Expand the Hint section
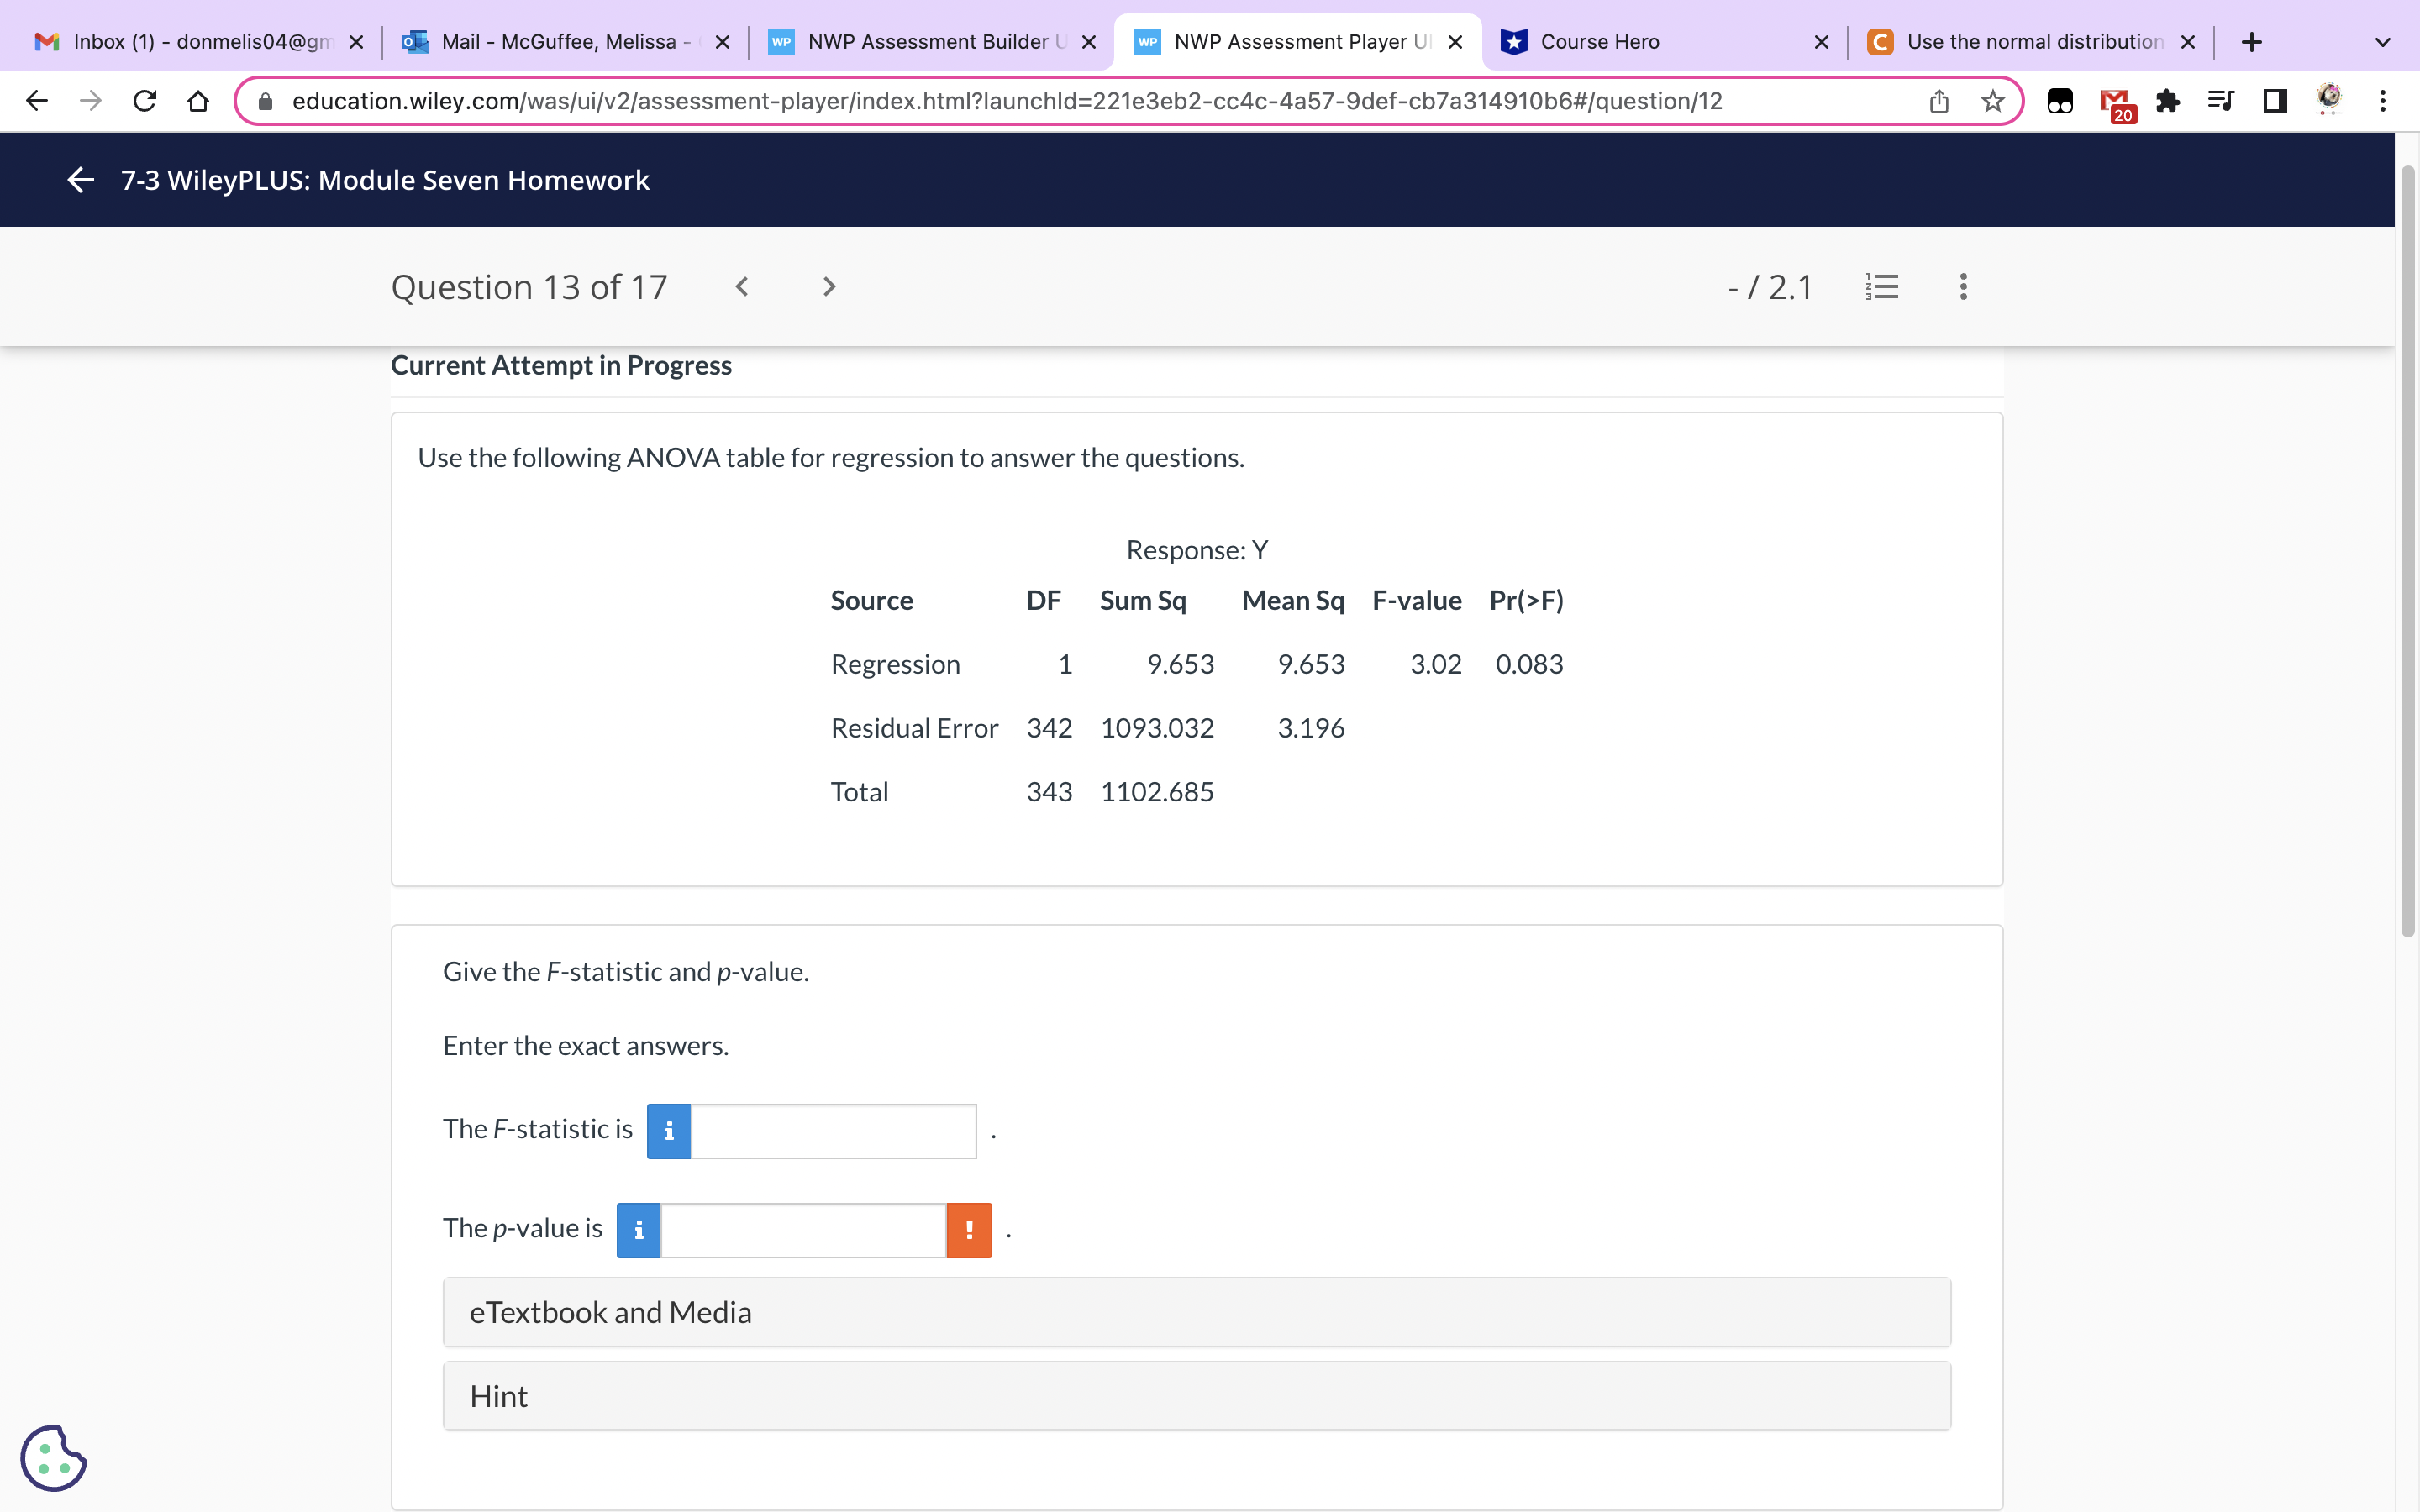Screen dimensions: 2420x1512 1196,1396
